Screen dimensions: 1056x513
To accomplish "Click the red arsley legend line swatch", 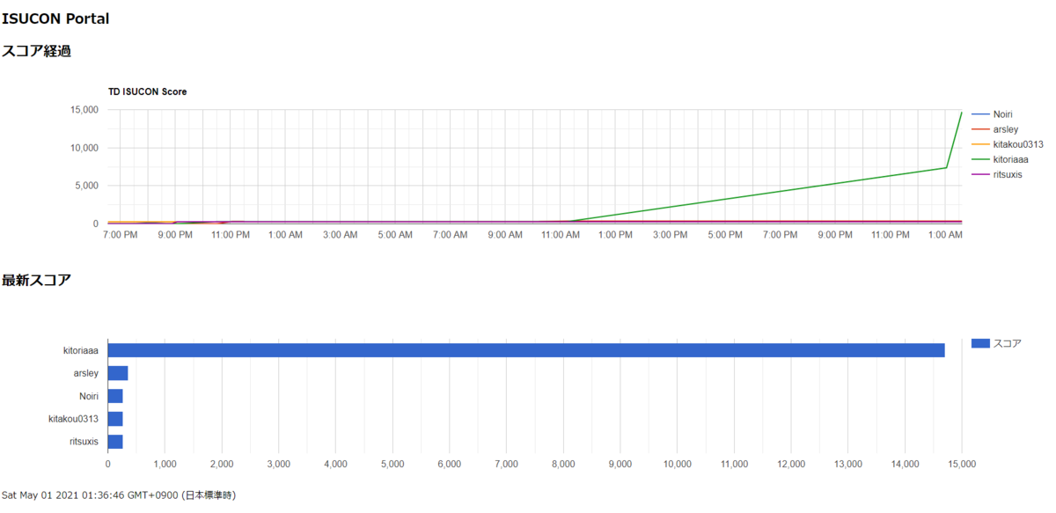I will pyautogui.click(x=979, y=129).
